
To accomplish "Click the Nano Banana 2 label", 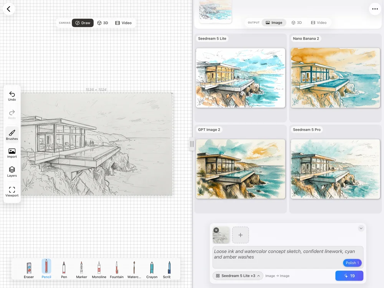I will pyautogui.click(x=306, y=38).
